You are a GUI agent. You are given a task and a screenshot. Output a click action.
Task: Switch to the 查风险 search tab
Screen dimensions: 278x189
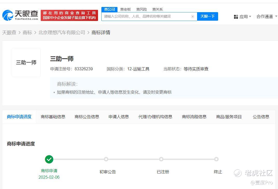click(x=142, y=9)
